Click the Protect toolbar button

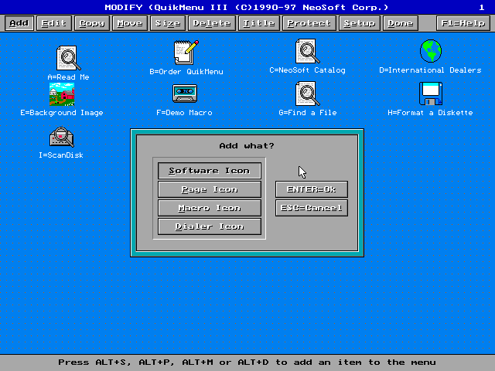pyautogui.click(x=309, y=23)
